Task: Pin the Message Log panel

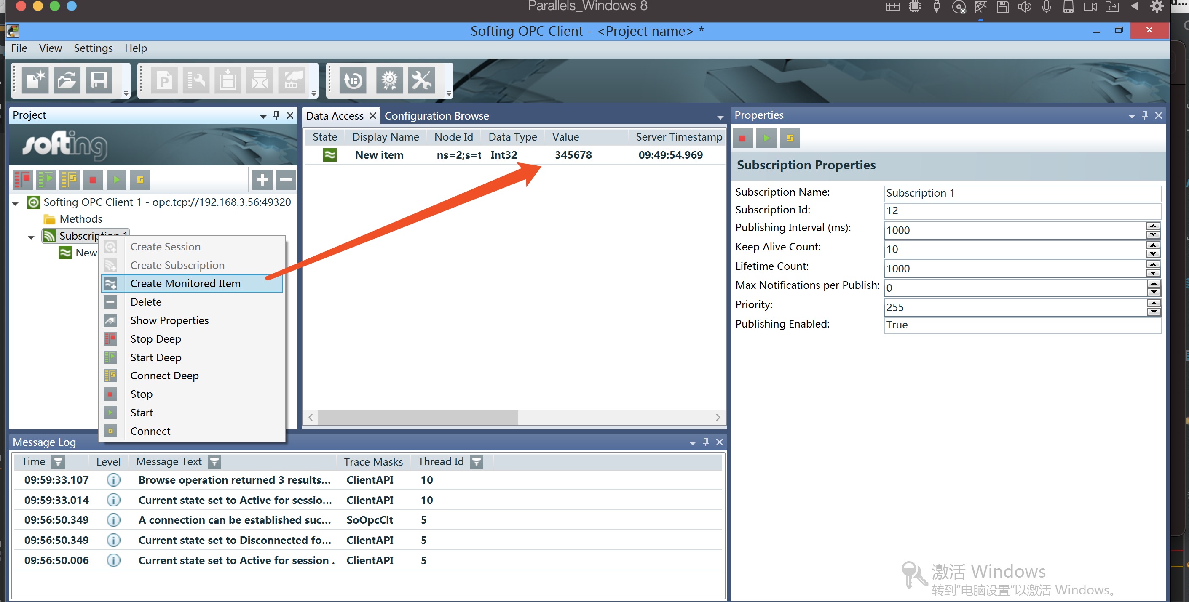Action: pyautogui.click(x=705, y=442)
